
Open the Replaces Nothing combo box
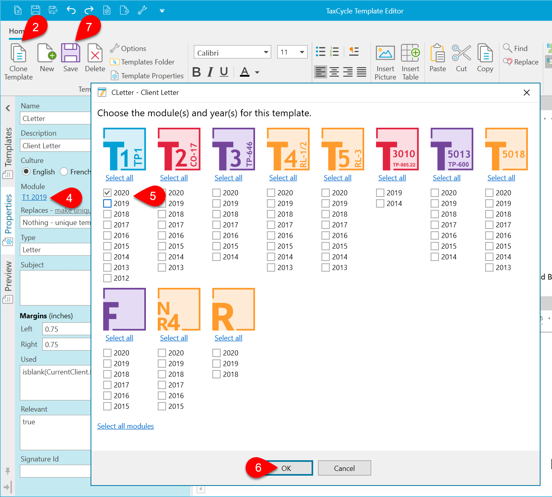click(55, 222)
